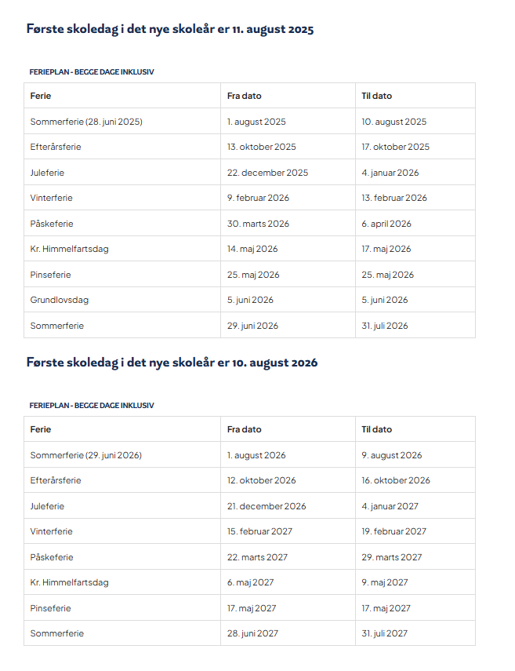The width and height of the screenshot is (515, 671).
Task: Select the Efterårsferie end date 17. oktober 2025
Action: pyautogui.click(x=396, y=147)
